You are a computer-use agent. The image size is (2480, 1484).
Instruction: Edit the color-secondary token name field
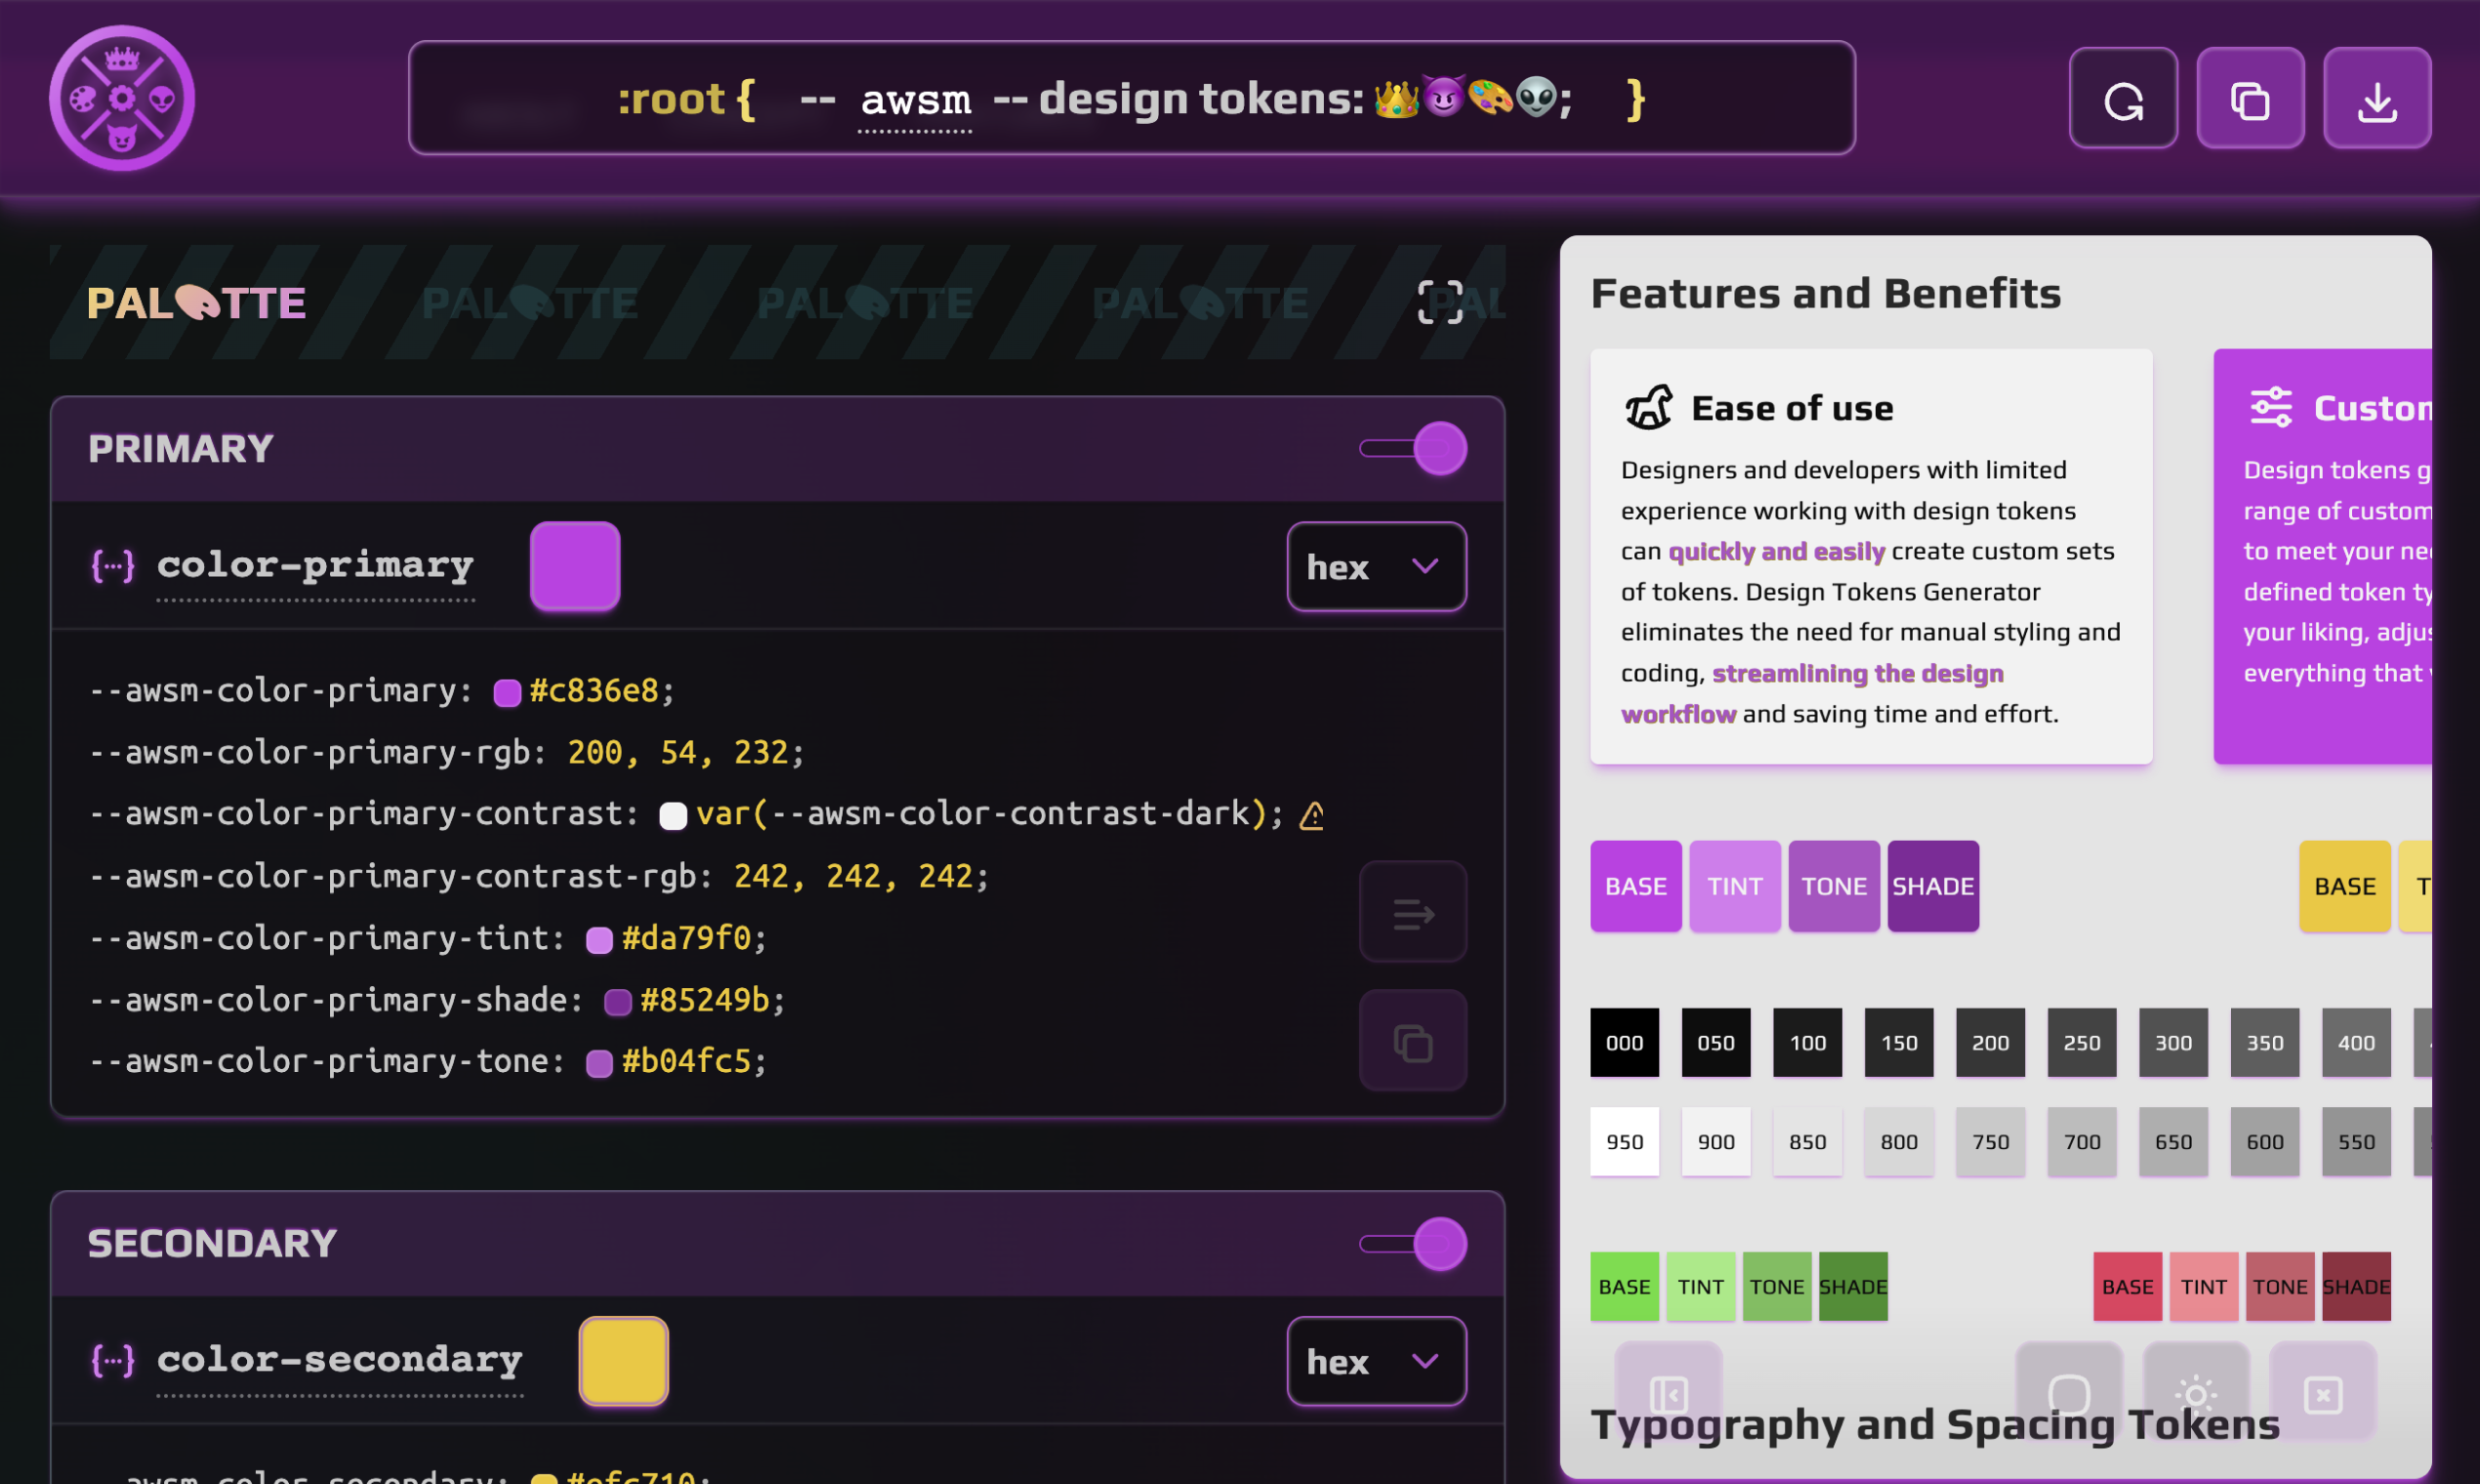coord(340,1363)
